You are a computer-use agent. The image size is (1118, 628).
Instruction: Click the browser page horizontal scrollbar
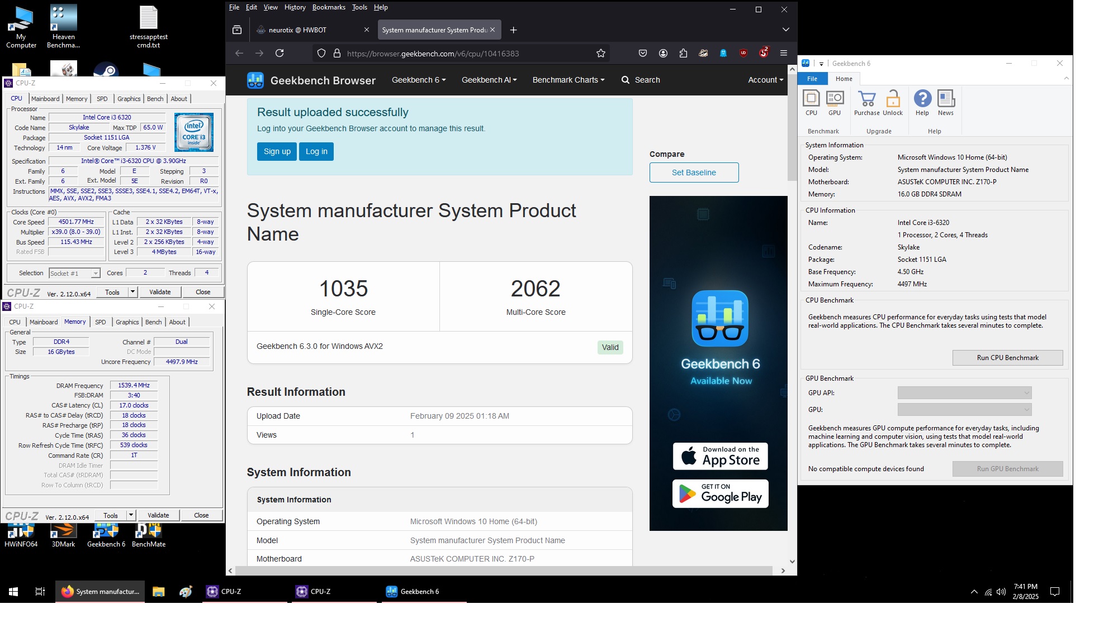coord(504,571)
